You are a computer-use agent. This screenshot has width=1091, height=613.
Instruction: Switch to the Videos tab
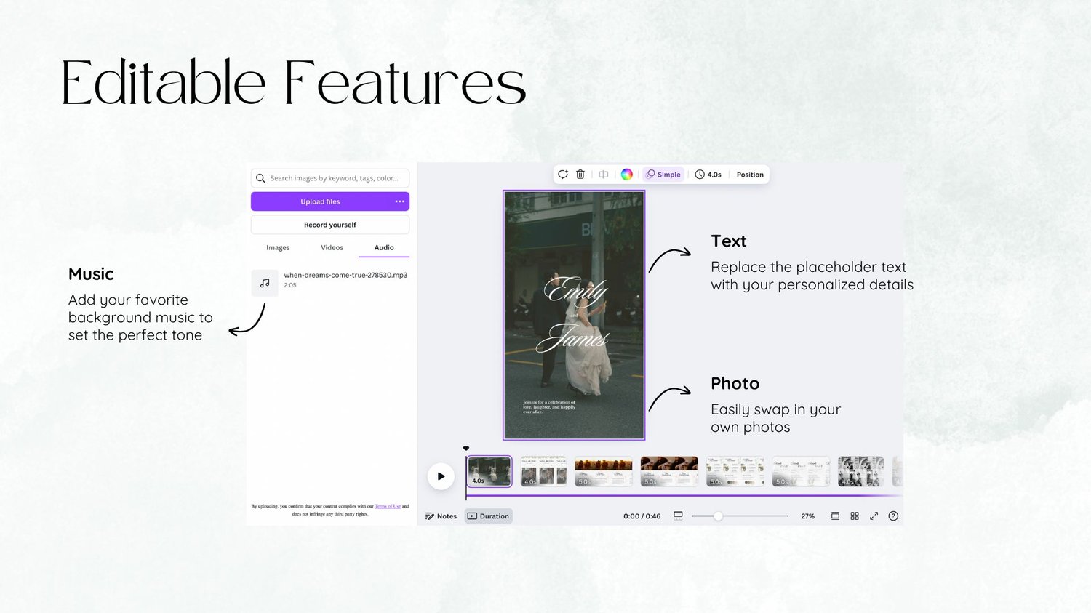332,248
